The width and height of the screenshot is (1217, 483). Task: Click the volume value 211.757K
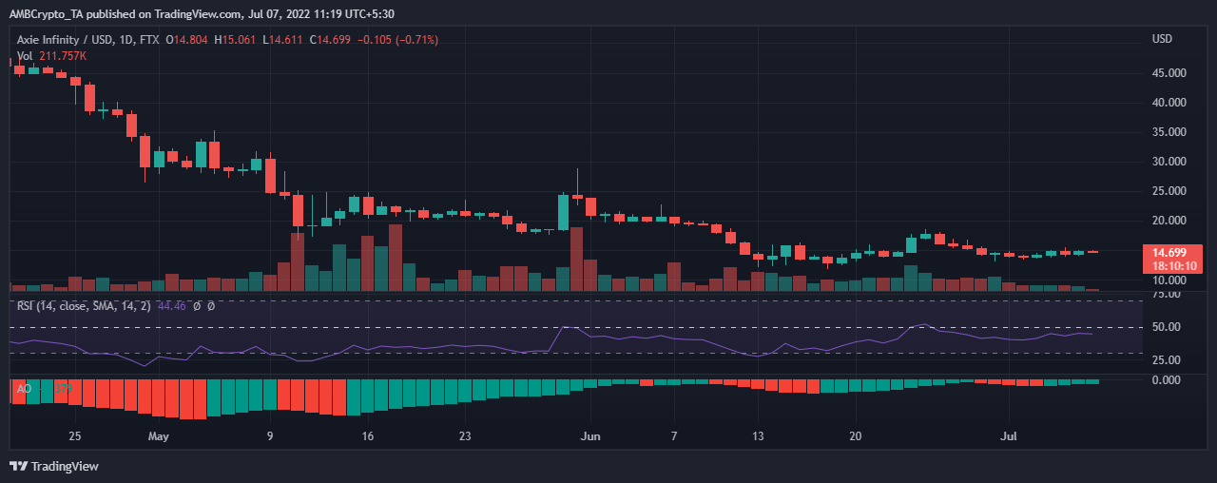tap(63, 56)
